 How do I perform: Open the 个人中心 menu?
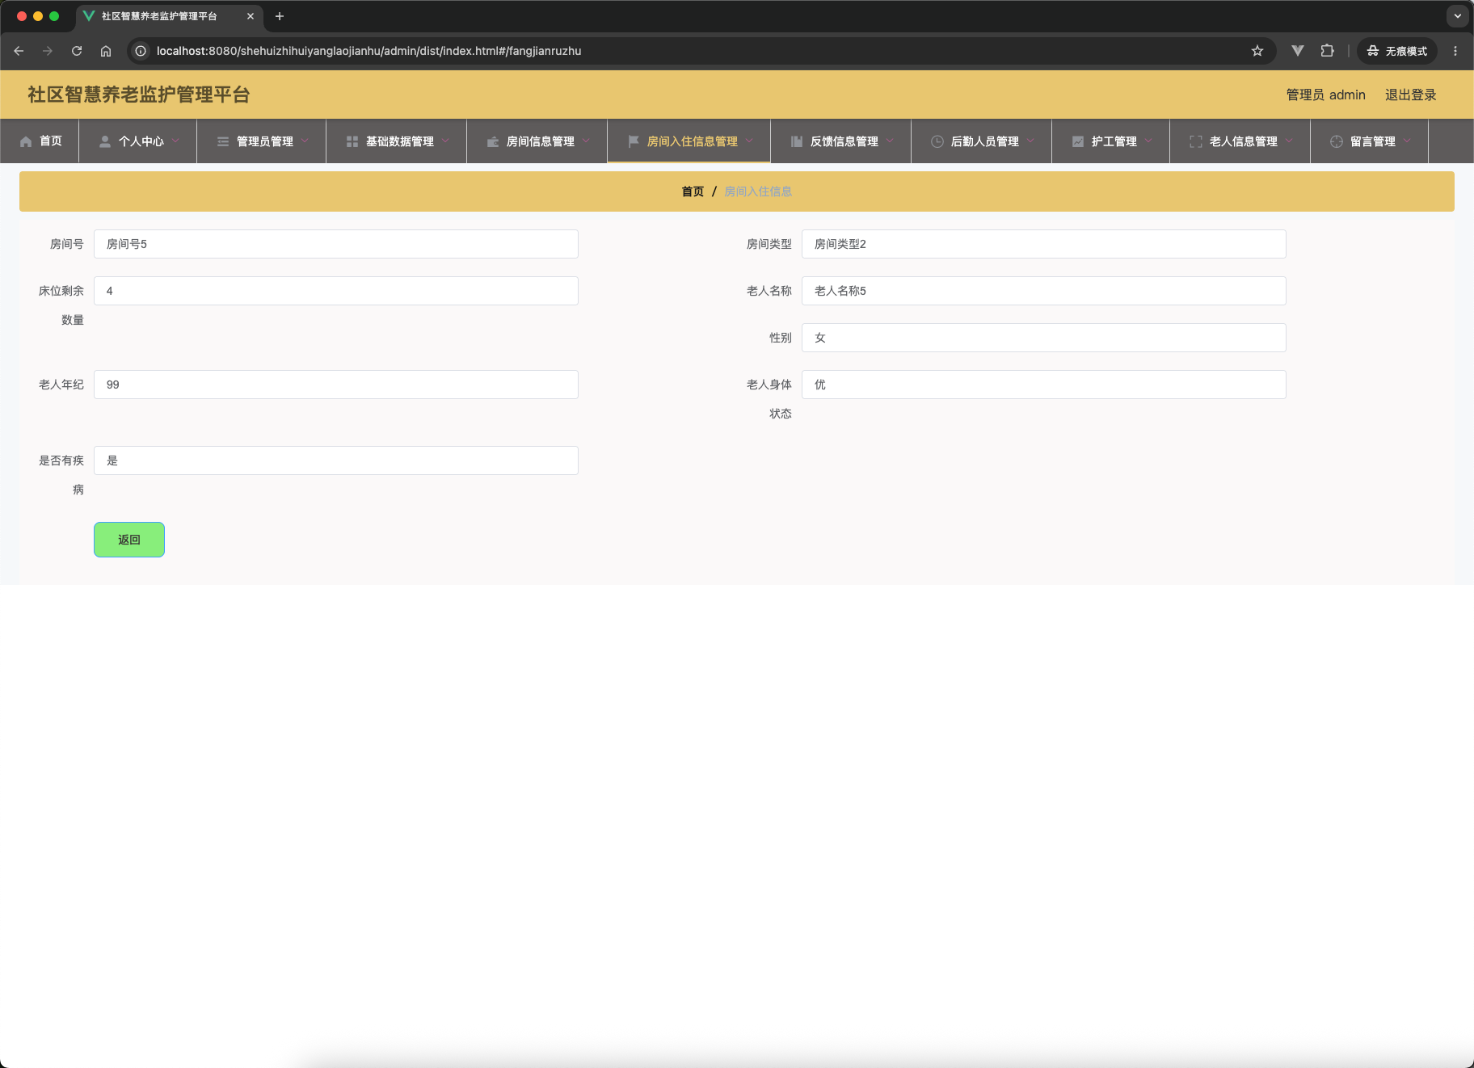[x=138, y=141]
